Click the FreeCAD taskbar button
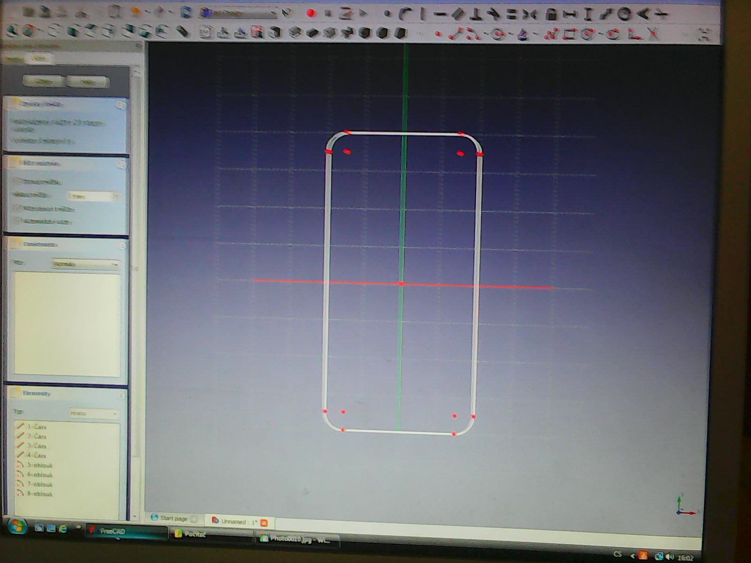Screen dimensions: 751x563 (126, 532)
